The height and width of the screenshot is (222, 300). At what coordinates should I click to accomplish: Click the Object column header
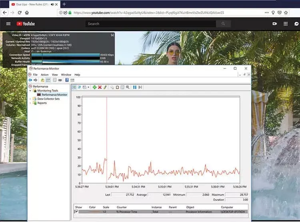[190, 207]
